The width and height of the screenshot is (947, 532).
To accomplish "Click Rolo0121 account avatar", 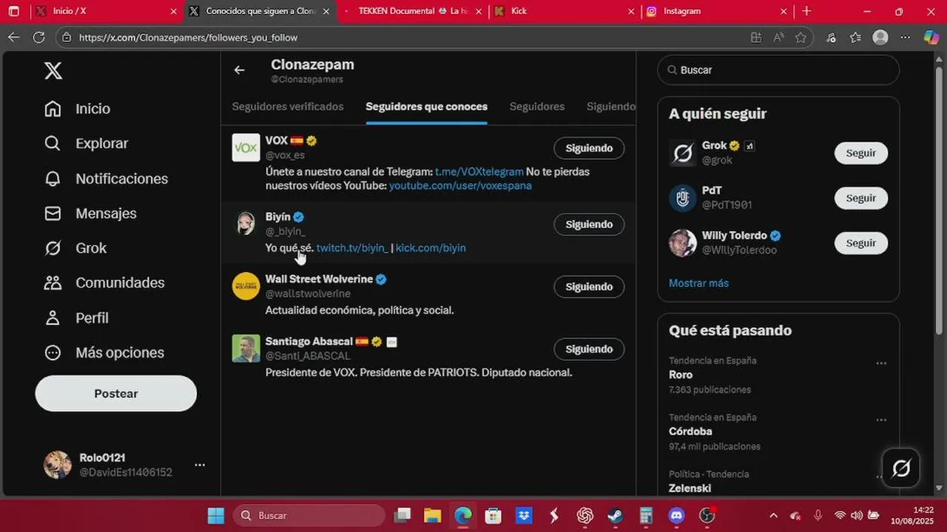I will (58, 465).
